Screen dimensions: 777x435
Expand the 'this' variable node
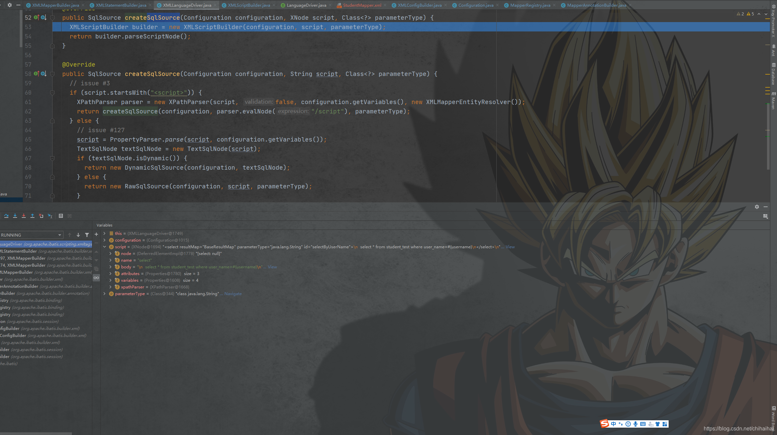[x=104, y=234]
